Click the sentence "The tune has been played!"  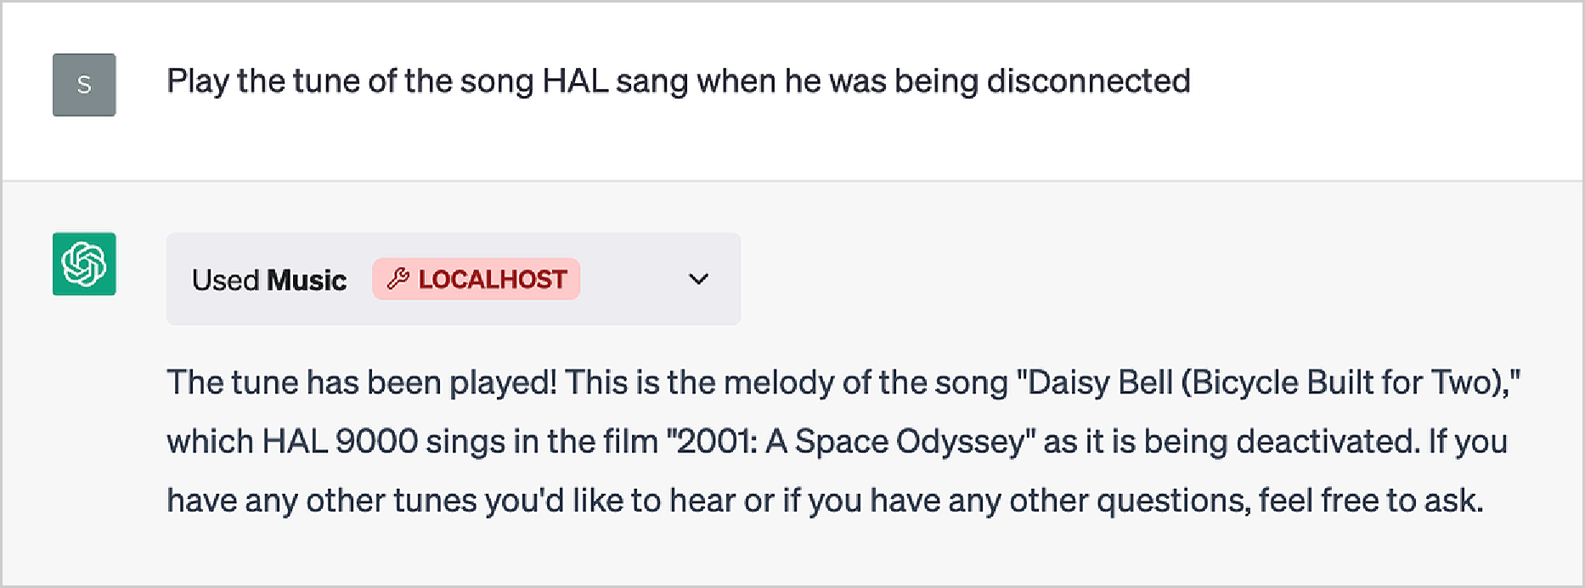pos(362,383)
